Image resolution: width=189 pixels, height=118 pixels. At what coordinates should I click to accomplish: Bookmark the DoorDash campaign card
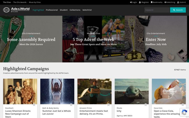click(34, 105)
